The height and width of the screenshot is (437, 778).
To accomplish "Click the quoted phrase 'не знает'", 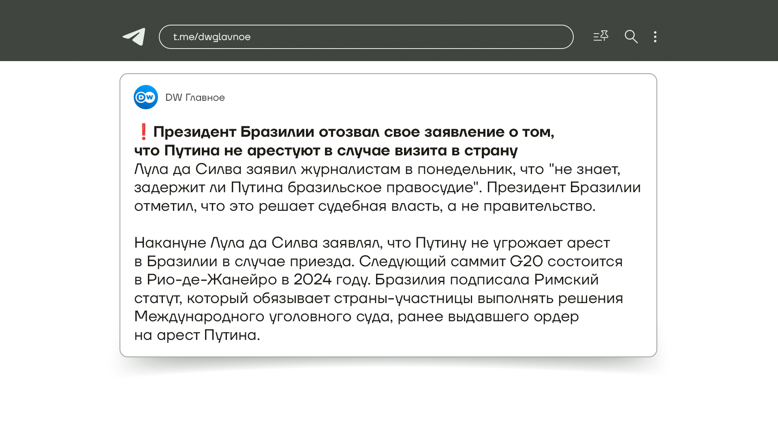I will pyautogui.click(x=586, y=169).
